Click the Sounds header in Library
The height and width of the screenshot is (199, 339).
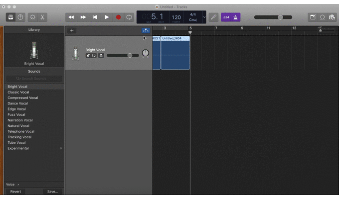click(34, 71)
